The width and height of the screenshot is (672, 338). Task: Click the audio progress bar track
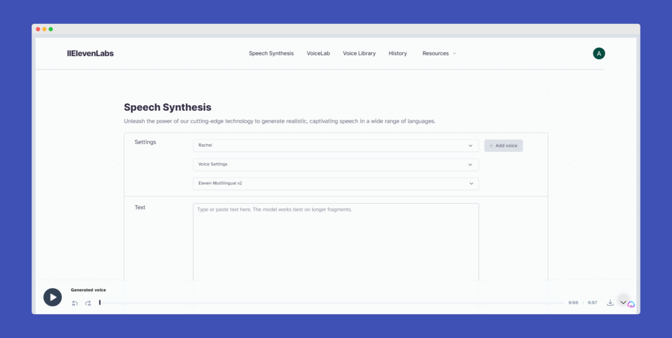coord(333,303)
